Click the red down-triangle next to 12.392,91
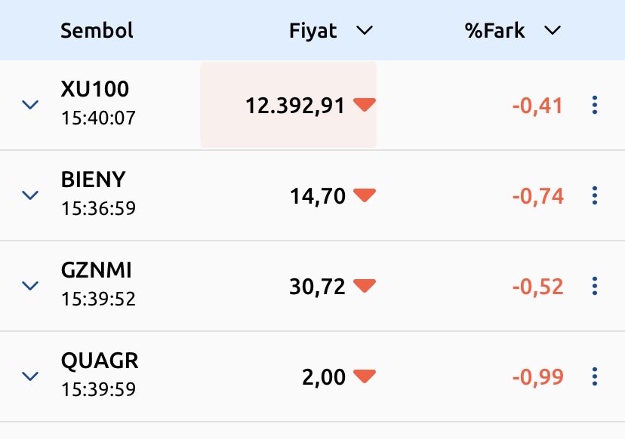This screenshot has width=625, height=439. [x=365, y=105]
